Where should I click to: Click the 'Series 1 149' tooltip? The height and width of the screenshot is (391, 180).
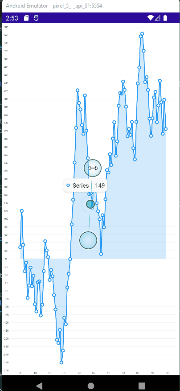point(85,185)
